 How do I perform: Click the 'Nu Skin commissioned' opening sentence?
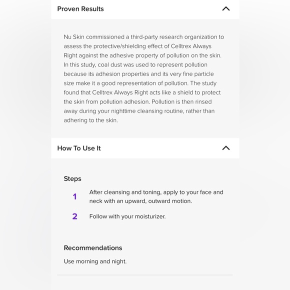pos(144,46)
